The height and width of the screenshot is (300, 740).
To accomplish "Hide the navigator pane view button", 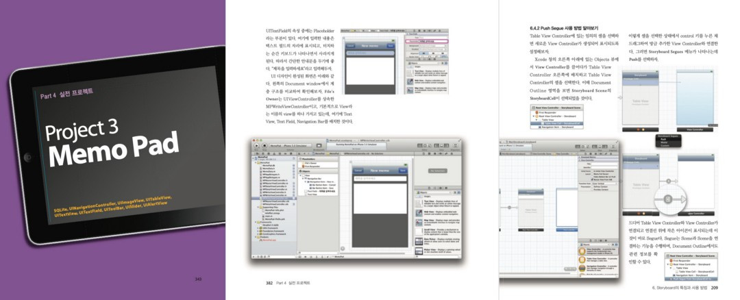I will [436, 145].
